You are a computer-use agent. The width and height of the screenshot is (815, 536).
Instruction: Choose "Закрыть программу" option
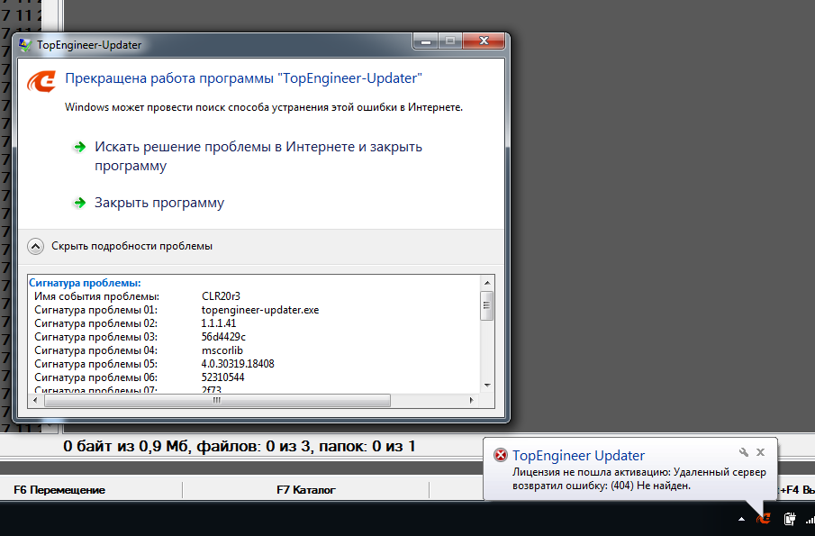[x=159, y=203]
